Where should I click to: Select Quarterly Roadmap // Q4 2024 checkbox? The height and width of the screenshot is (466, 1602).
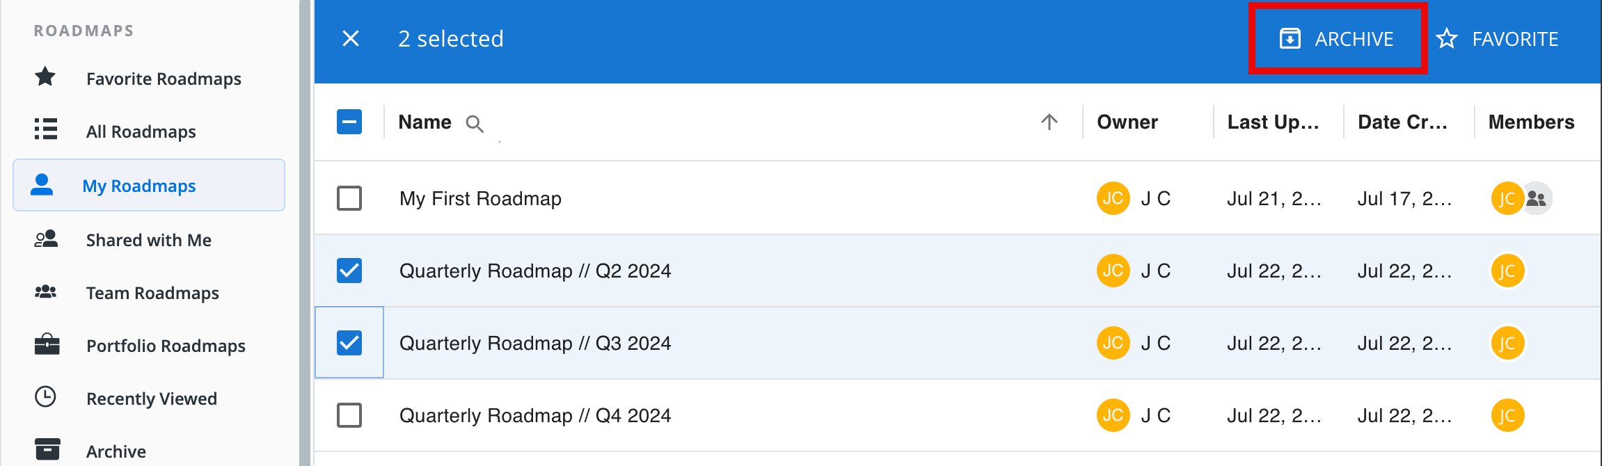(350, 415)
